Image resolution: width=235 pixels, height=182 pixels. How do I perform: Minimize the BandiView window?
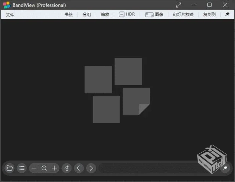pos(194,5)
